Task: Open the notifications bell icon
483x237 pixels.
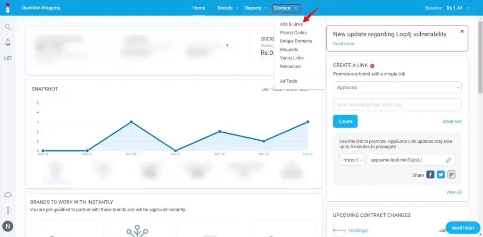Action: click(8, 42)
